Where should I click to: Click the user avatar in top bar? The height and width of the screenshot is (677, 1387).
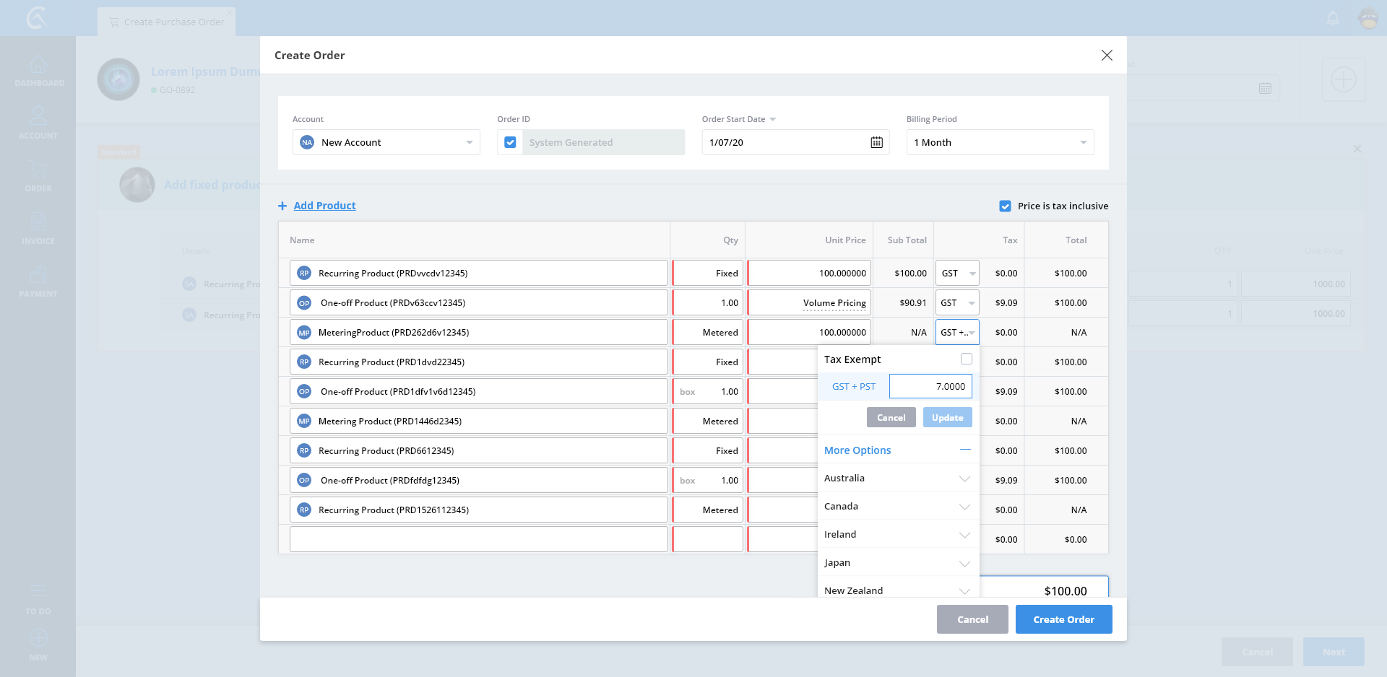[x=1368, y=18]
